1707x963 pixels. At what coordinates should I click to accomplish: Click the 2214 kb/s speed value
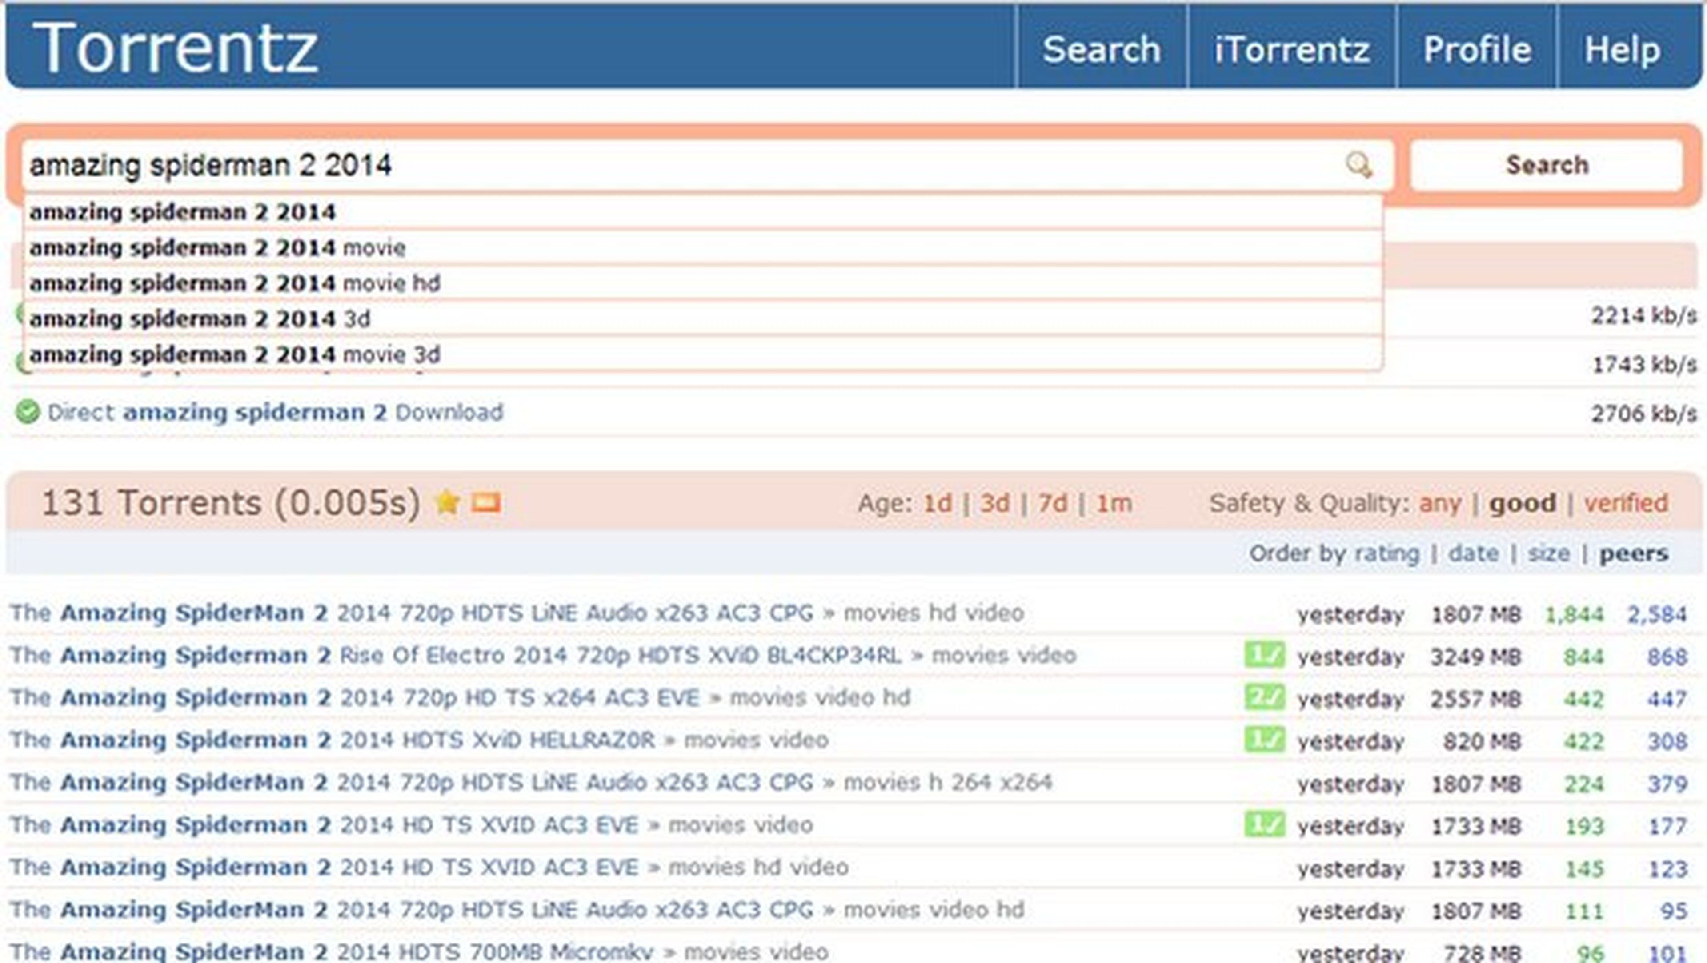coord(1644,316)
